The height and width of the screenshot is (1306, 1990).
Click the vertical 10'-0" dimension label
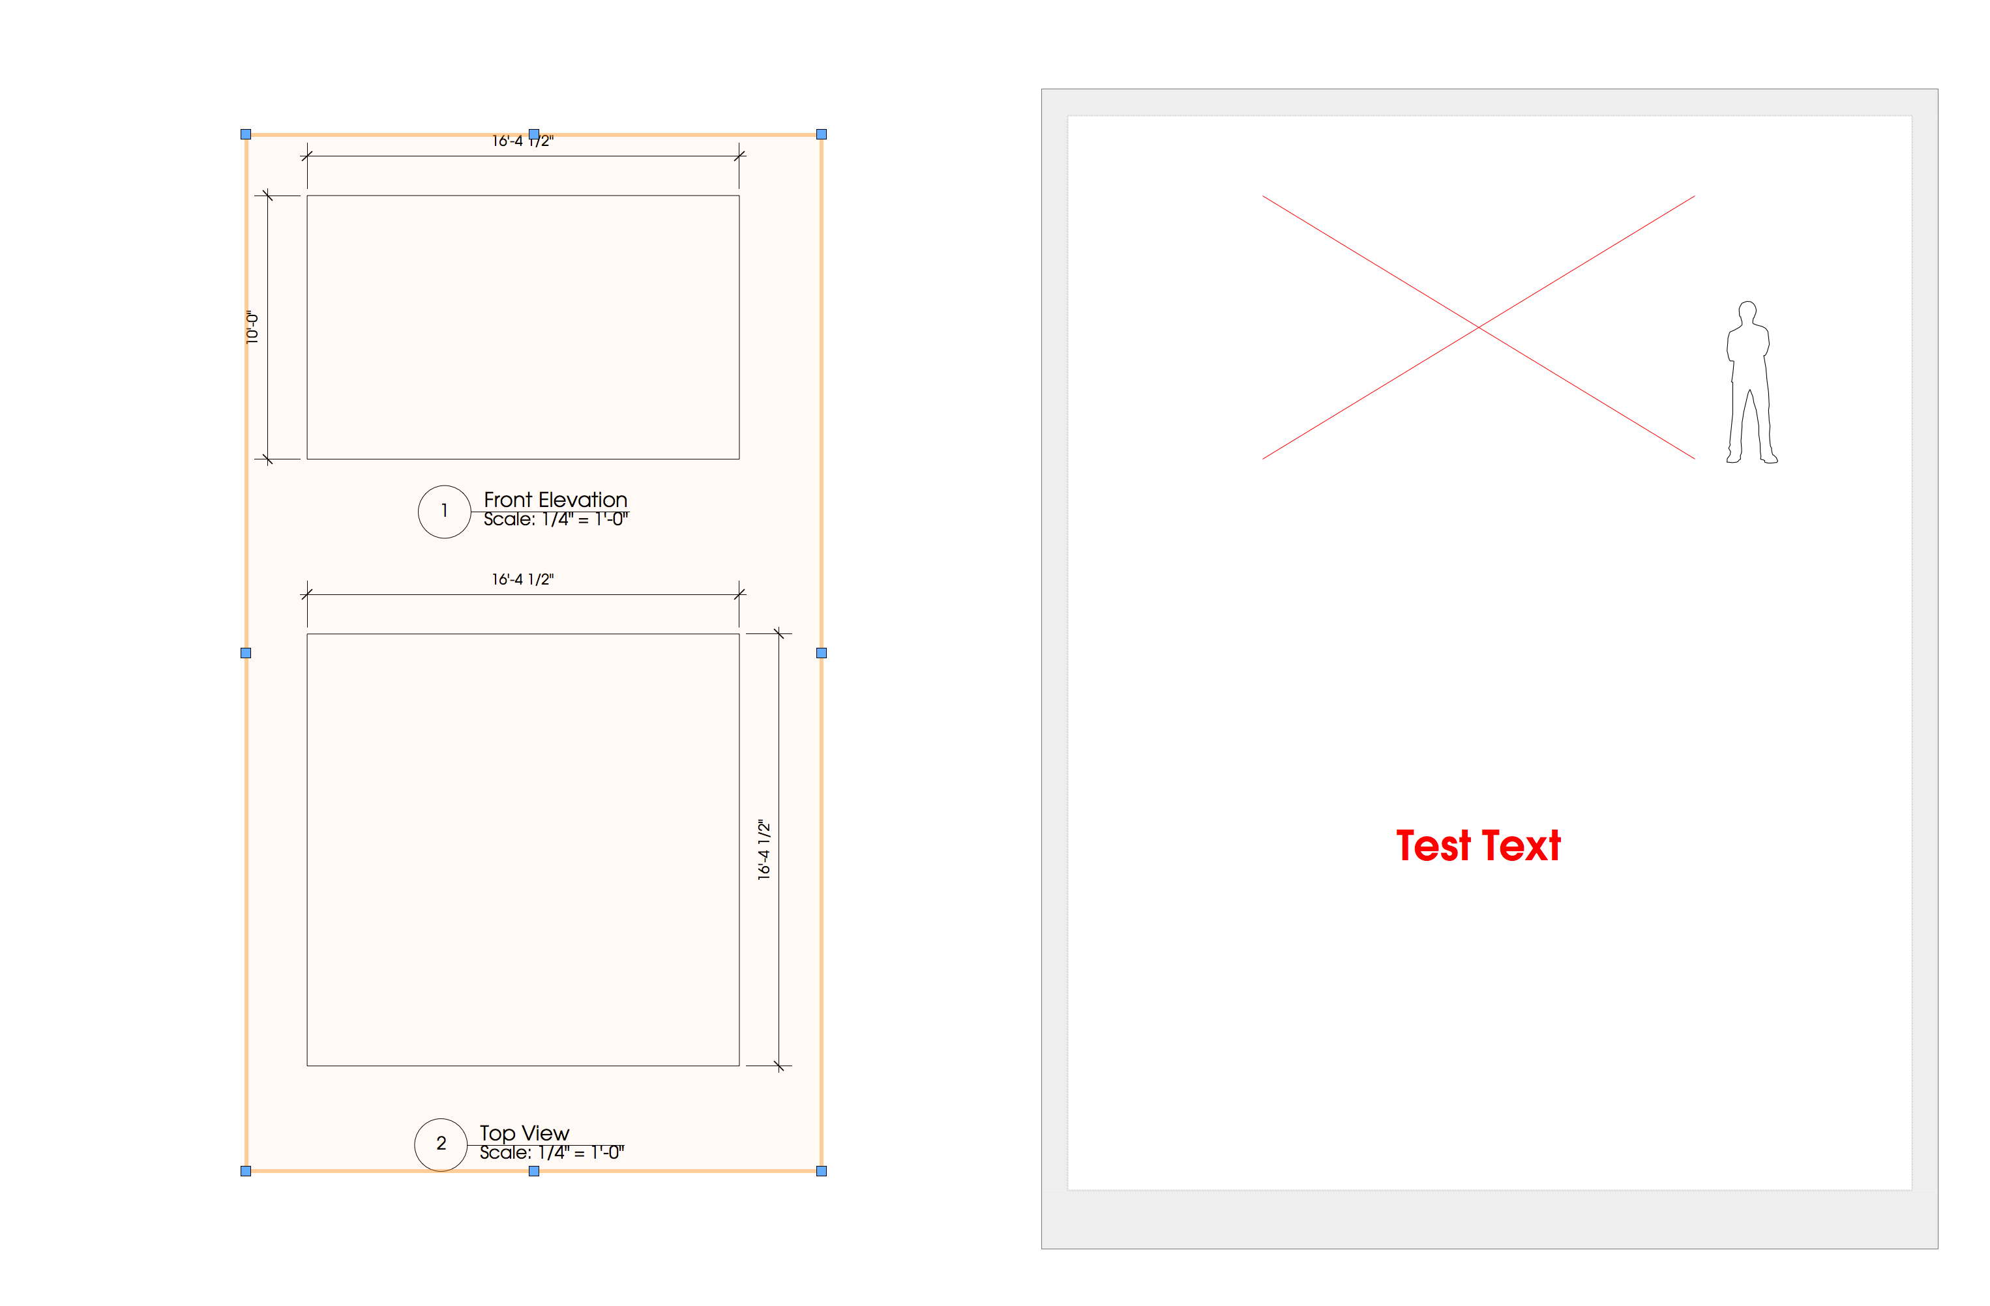tap(252, 326)
